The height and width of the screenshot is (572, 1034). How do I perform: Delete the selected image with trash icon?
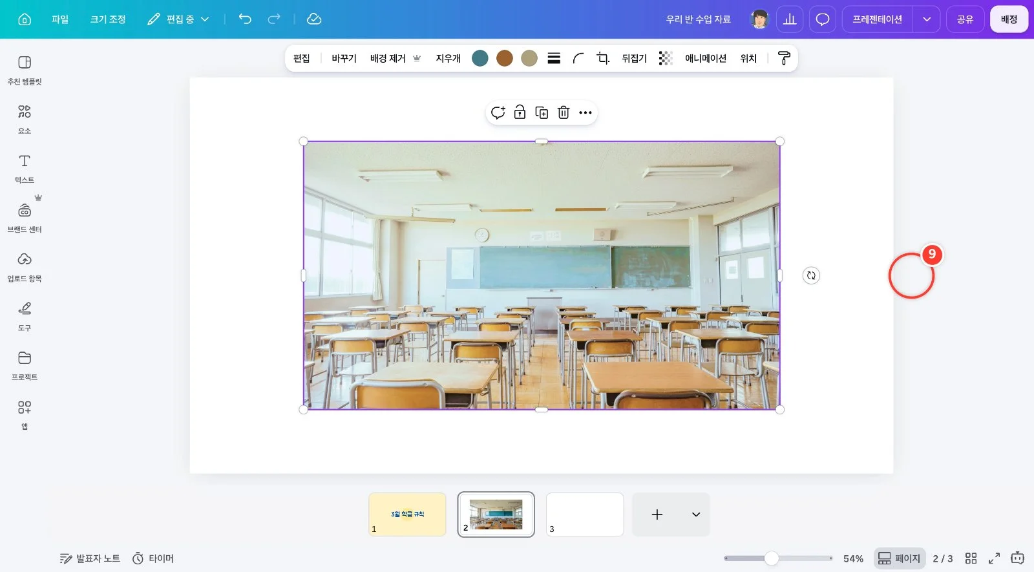[564, 112]
